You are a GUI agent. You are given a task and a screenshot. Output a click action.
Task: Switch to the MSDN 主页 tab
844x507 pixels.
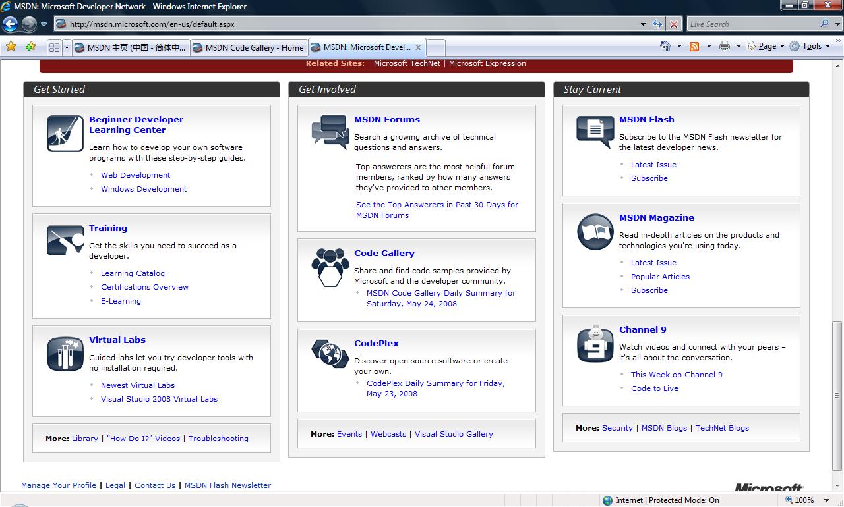pyautogui.click(x=131, y=47)
